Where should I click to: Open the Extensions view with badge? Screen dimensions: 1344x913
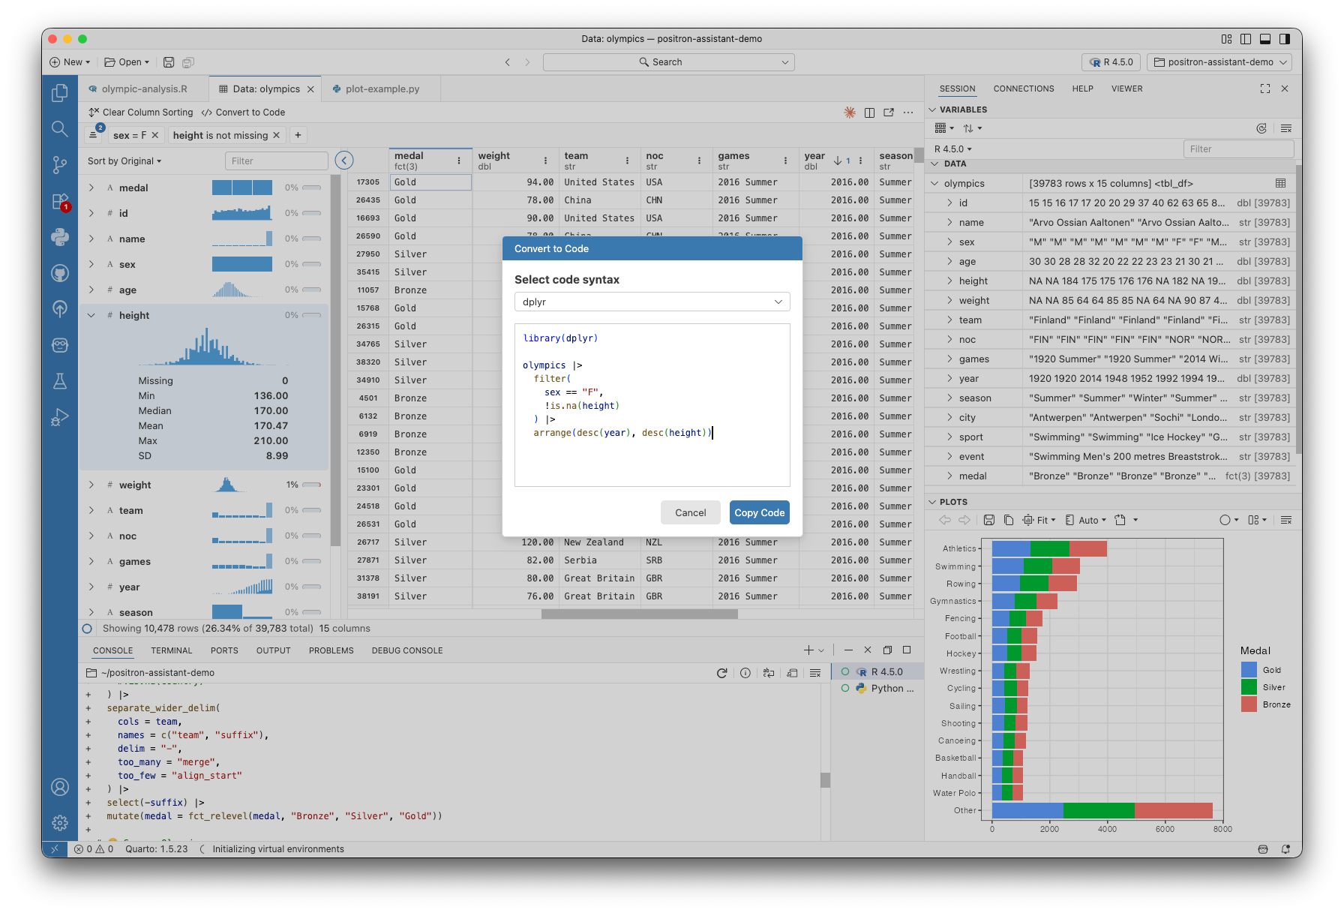(x=60, y=201)
